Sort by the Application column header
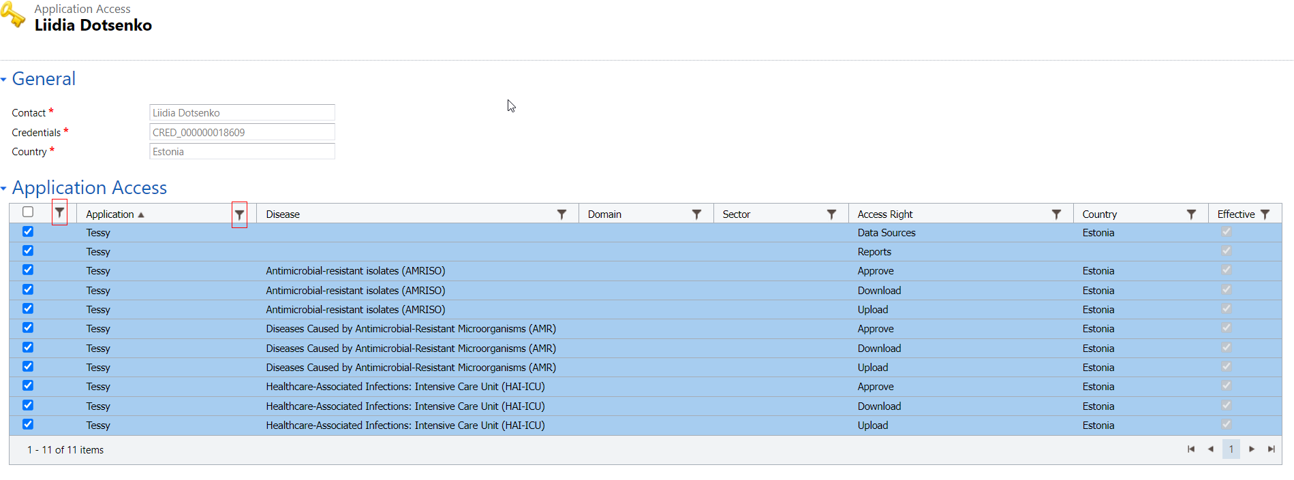 pos(110,214)
